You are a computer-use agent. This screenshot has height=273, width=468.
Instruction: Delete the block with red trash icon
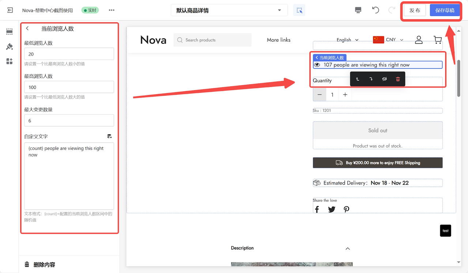[x=398, y=79]
